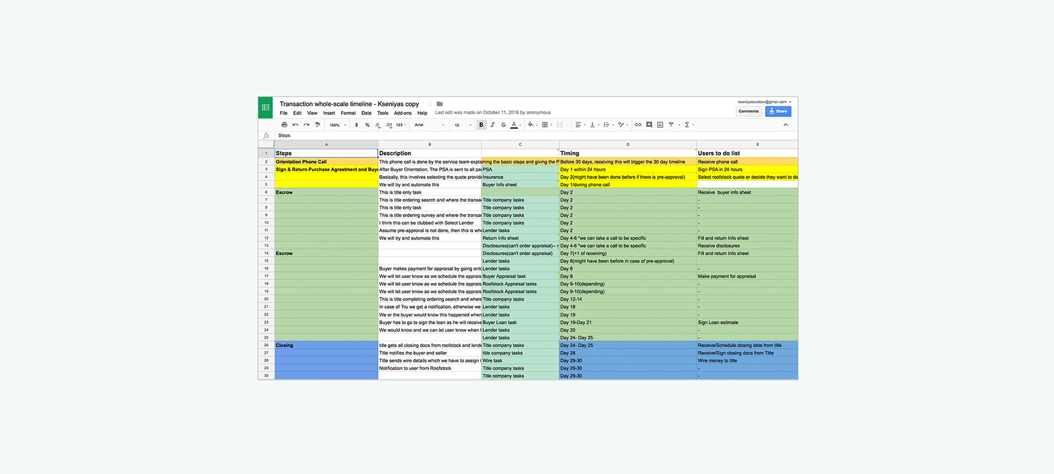Open the Arial font dropdown
Image resolution: width=1054 pixels, height=474 pixels.
coord(429,125)
